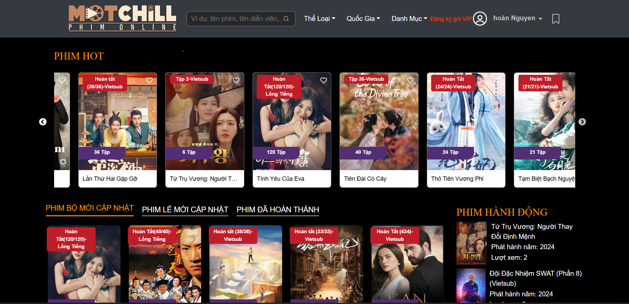The height and width of the screenshot is (304, 629).
Task: Click the Tập 2-Vietsub status label
Action: (x=192, y=79)
